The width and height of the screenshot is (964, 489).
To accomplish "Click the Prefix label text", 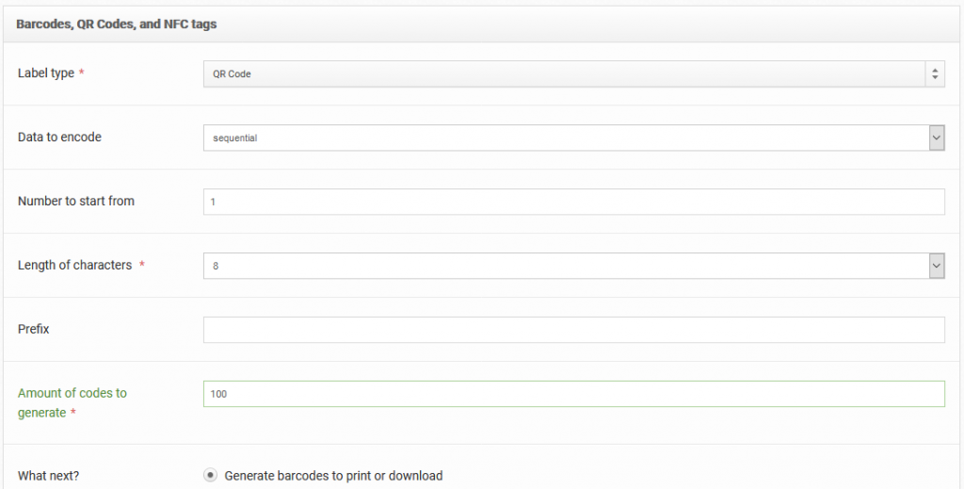I will 34,329.
